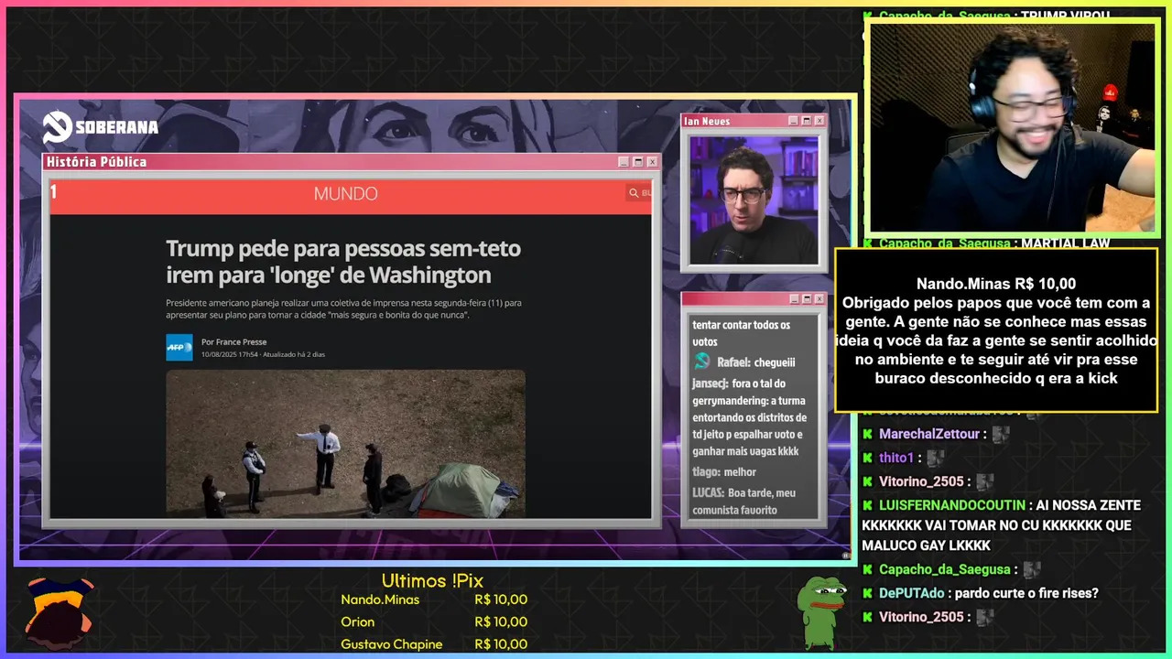Click the 'MARTIAL LAW' chat message
1172x659 pixels.
pyautogui.click(x=1065, y=243)
